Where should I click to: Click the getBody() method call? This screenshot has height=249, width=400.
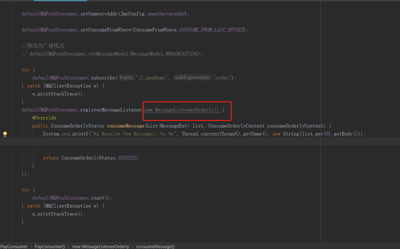click(x=345, y=134)
